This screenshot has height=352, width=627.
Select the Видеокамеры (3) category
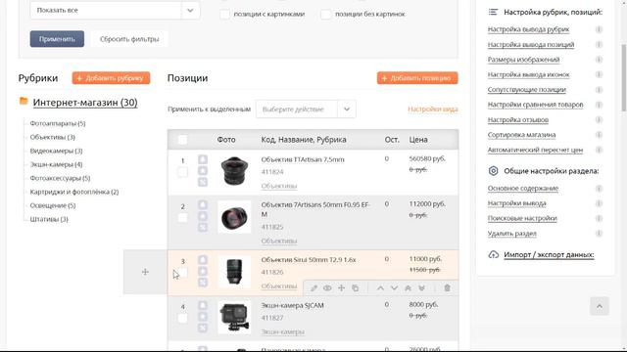click(56, 151)
